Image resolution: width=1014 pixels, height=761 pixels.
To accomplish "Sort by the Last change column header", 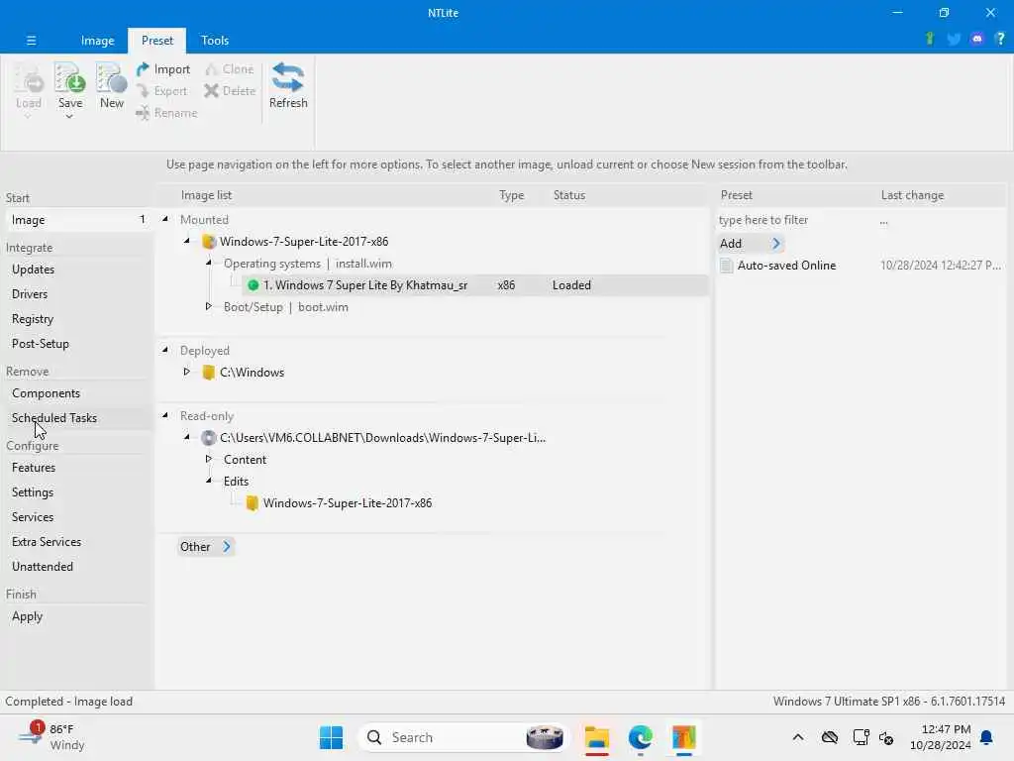I will click(912, 195).
